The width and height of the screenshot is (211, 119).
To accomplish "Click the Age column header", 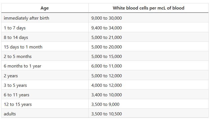I will pos(45,8).
